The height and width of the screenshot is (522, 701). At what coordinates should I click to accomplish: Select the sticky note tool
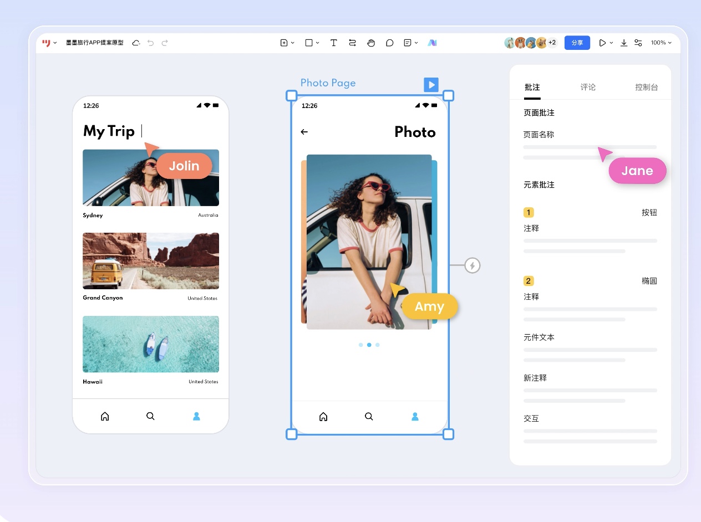click(408, 43)
